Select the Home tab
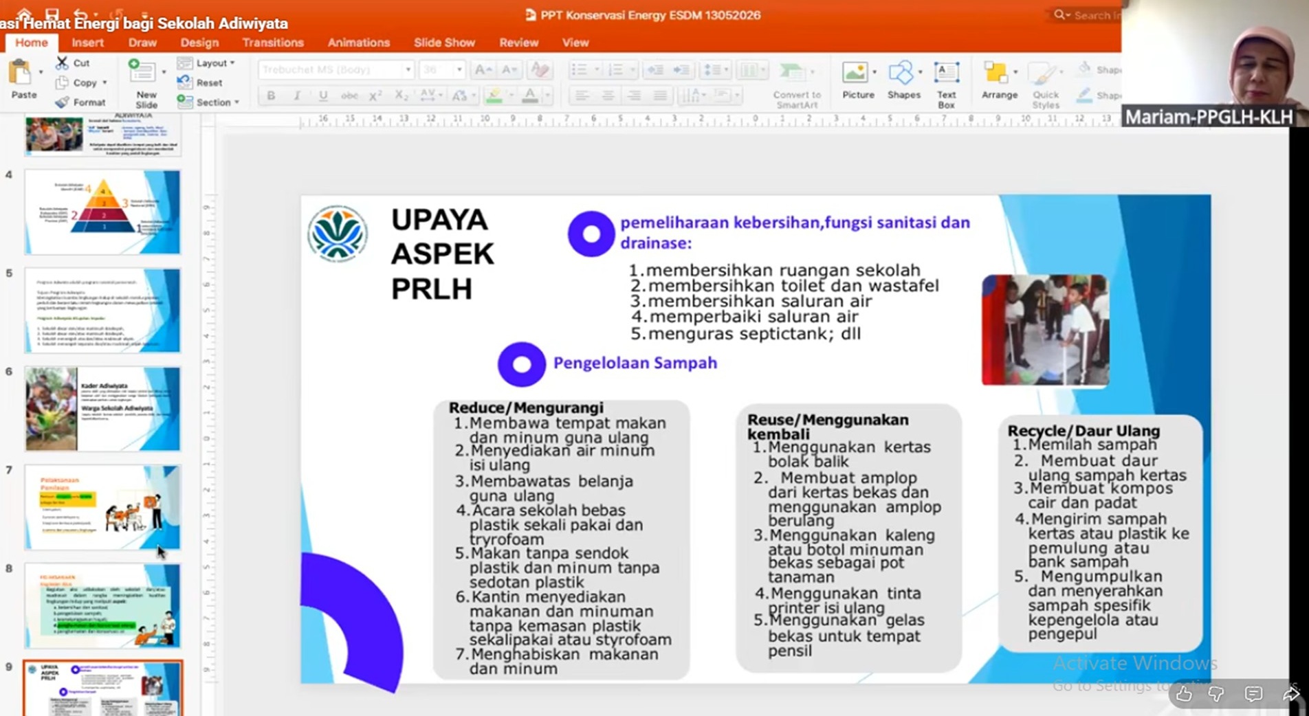This screenshot has width=1309, height=716. tap(32, 43)
